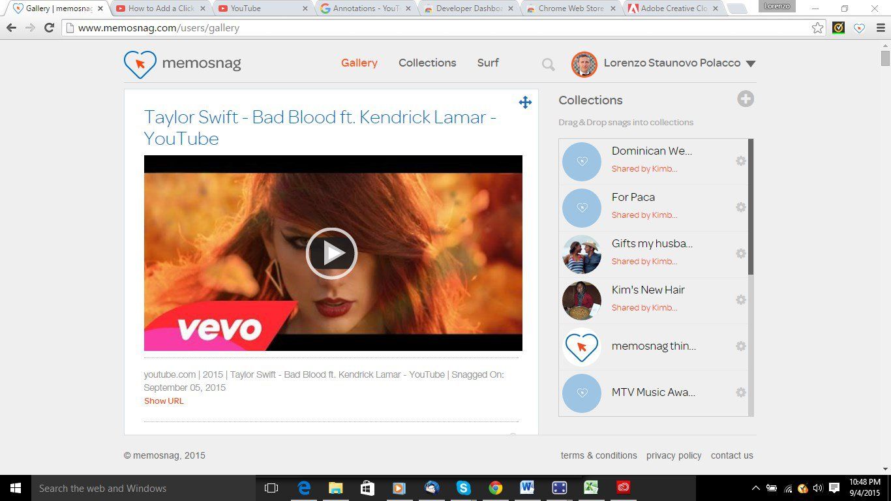Image resolution: width=891 pixels, height=501 pixels.
Task: Click the page vertical scrollbar thumb
Action: (x=885, y=58)
